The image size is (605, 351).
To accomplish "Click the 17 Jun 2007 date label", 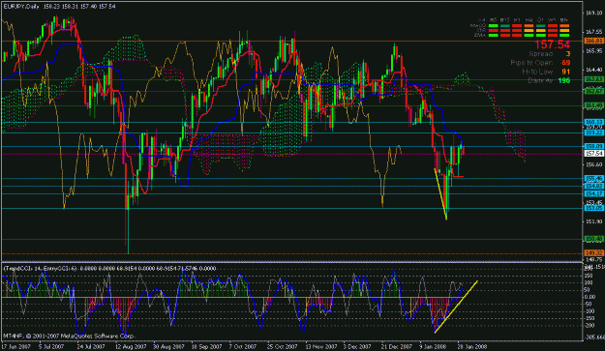I will pos(16,346).
